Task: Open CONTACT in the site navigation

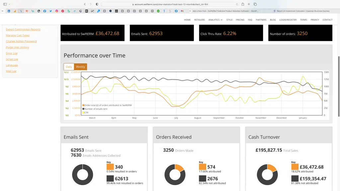Action: click(327, 20)
